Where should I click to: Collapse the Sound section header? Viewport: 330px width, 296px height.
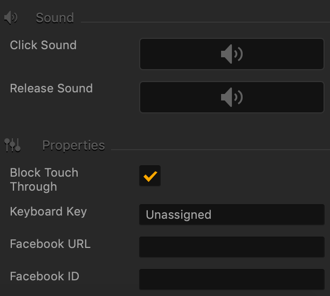(x=54, y=18)
